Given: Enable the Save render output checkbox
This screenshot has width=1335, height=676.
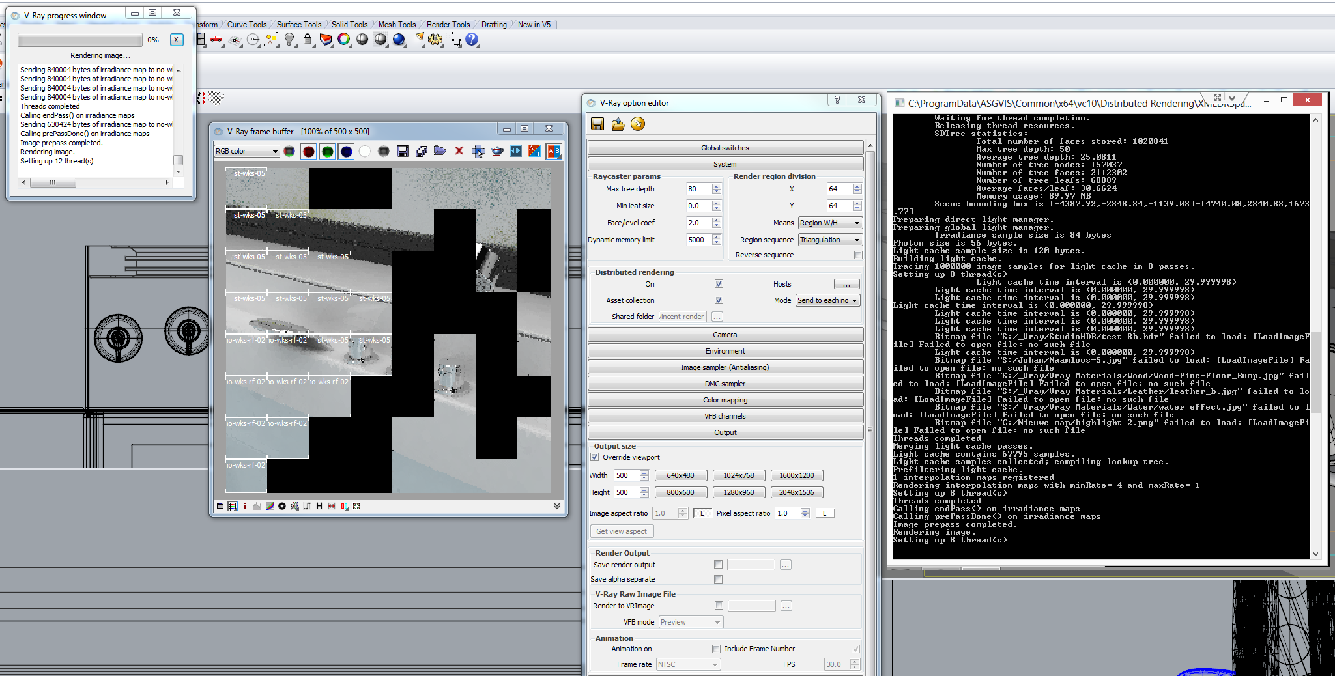Looking at the screenshot, I should [718, 565].
